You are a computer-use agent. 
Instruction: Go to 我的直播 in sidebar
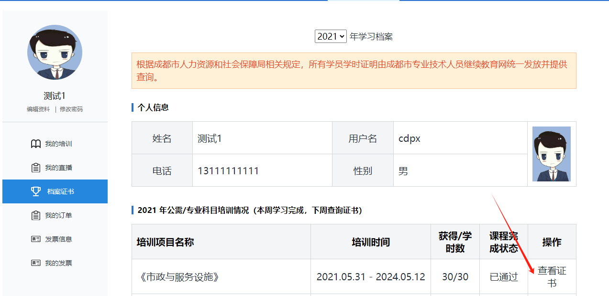coord(58,168)
